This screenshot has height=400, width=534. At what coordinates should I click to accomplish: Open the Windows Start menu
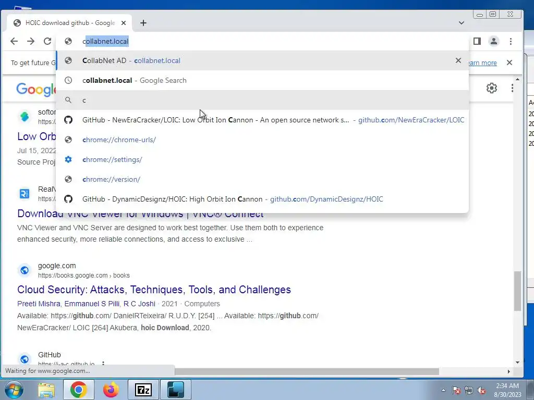tap(14, 390)
